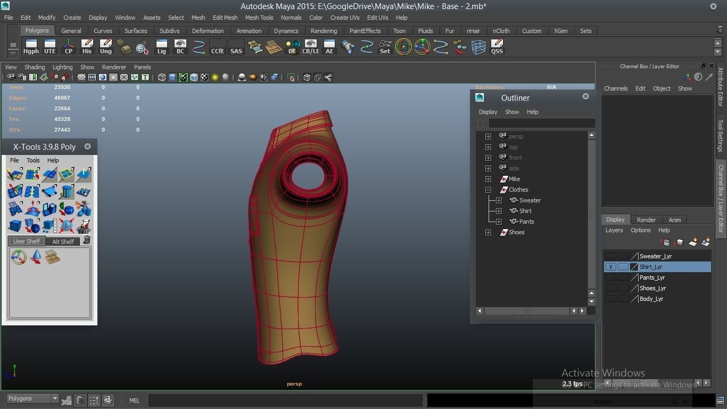Click the DE shelf icon
727x409 pixels.
click(292, 47)
